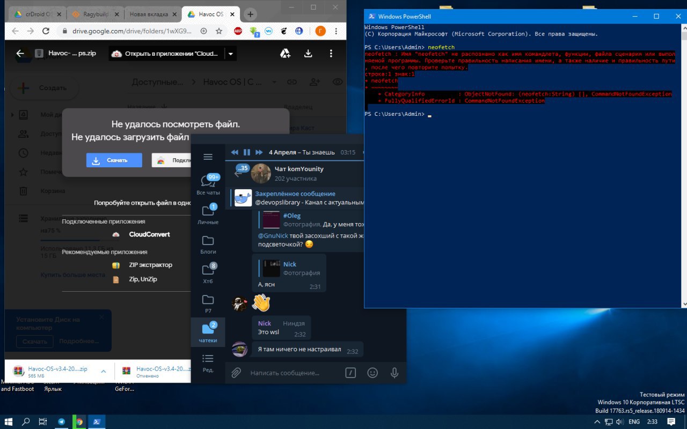The height and width of the screenshot is (429, 687).
Task: Select the Havoc OS Chrome tab
Action: 210,14
